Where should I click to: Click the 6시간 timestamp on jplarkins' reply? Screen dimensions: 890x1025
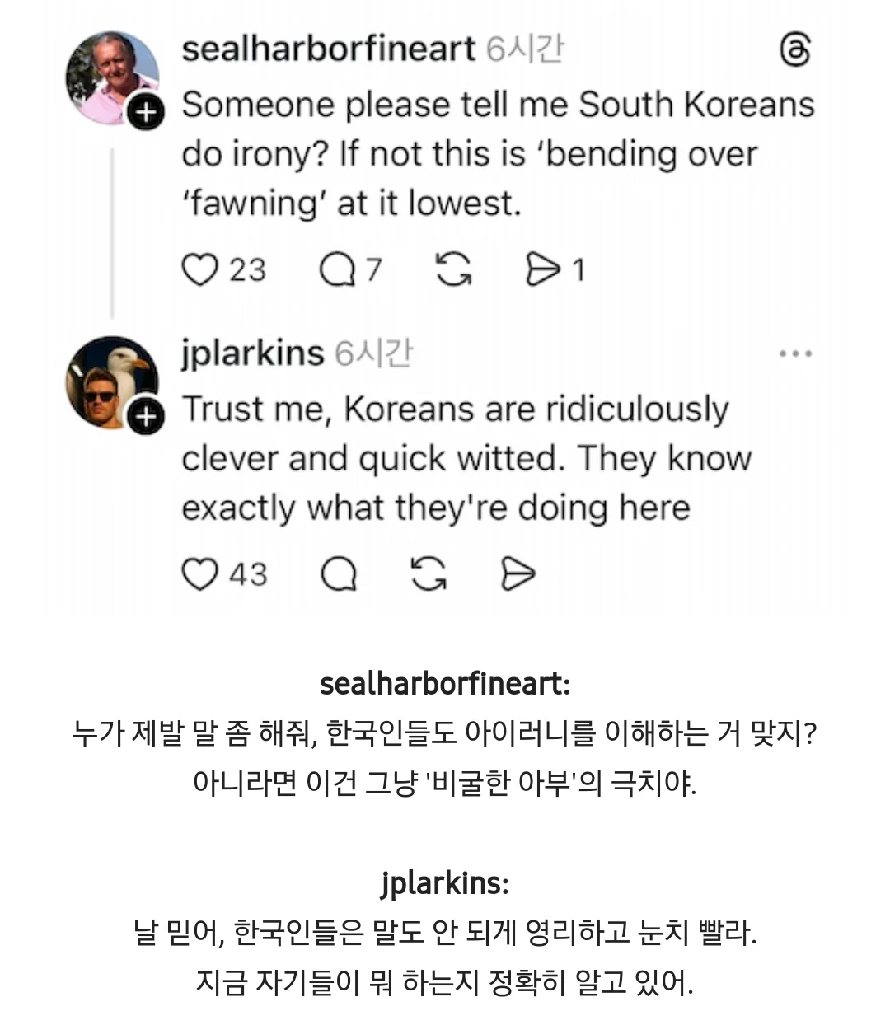coord(373,353)
